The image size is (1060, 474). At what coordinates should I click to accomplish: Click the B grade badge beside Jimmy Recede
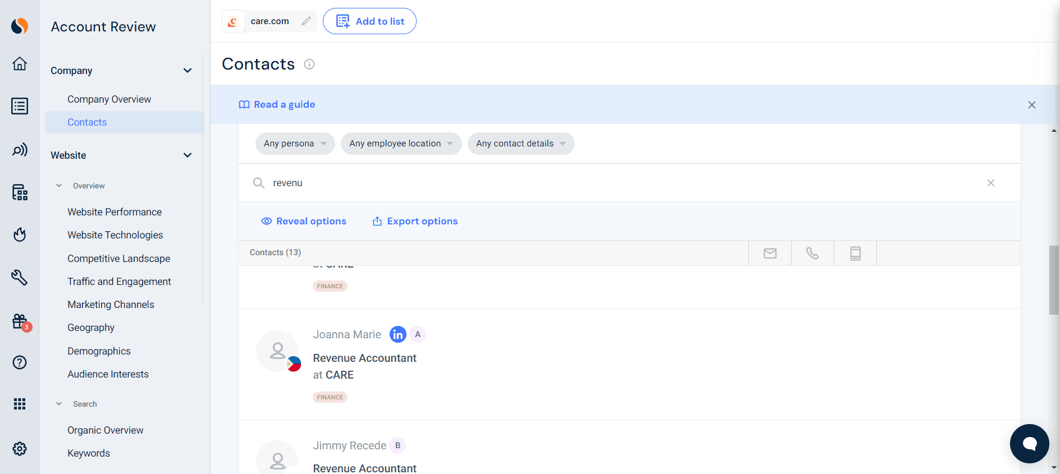[x=397, y=445]
